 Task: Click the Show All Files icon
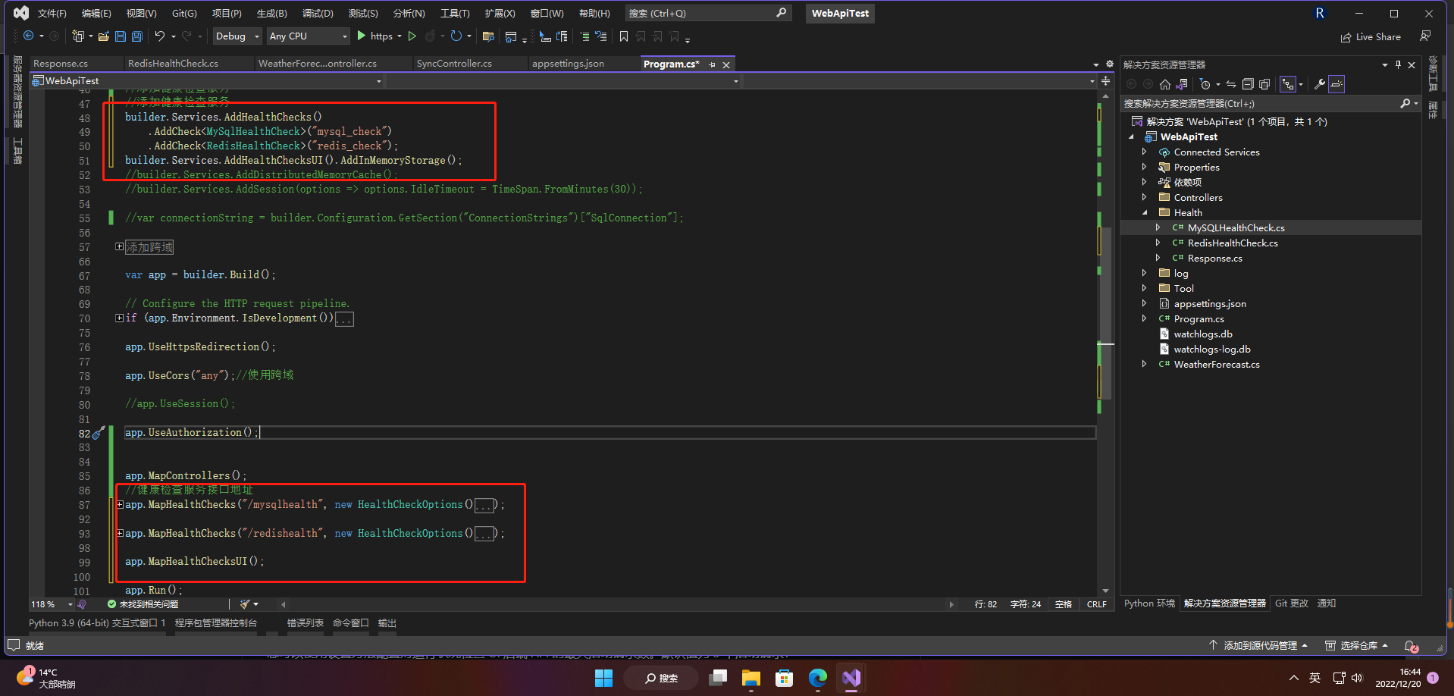pos(1264,84)
